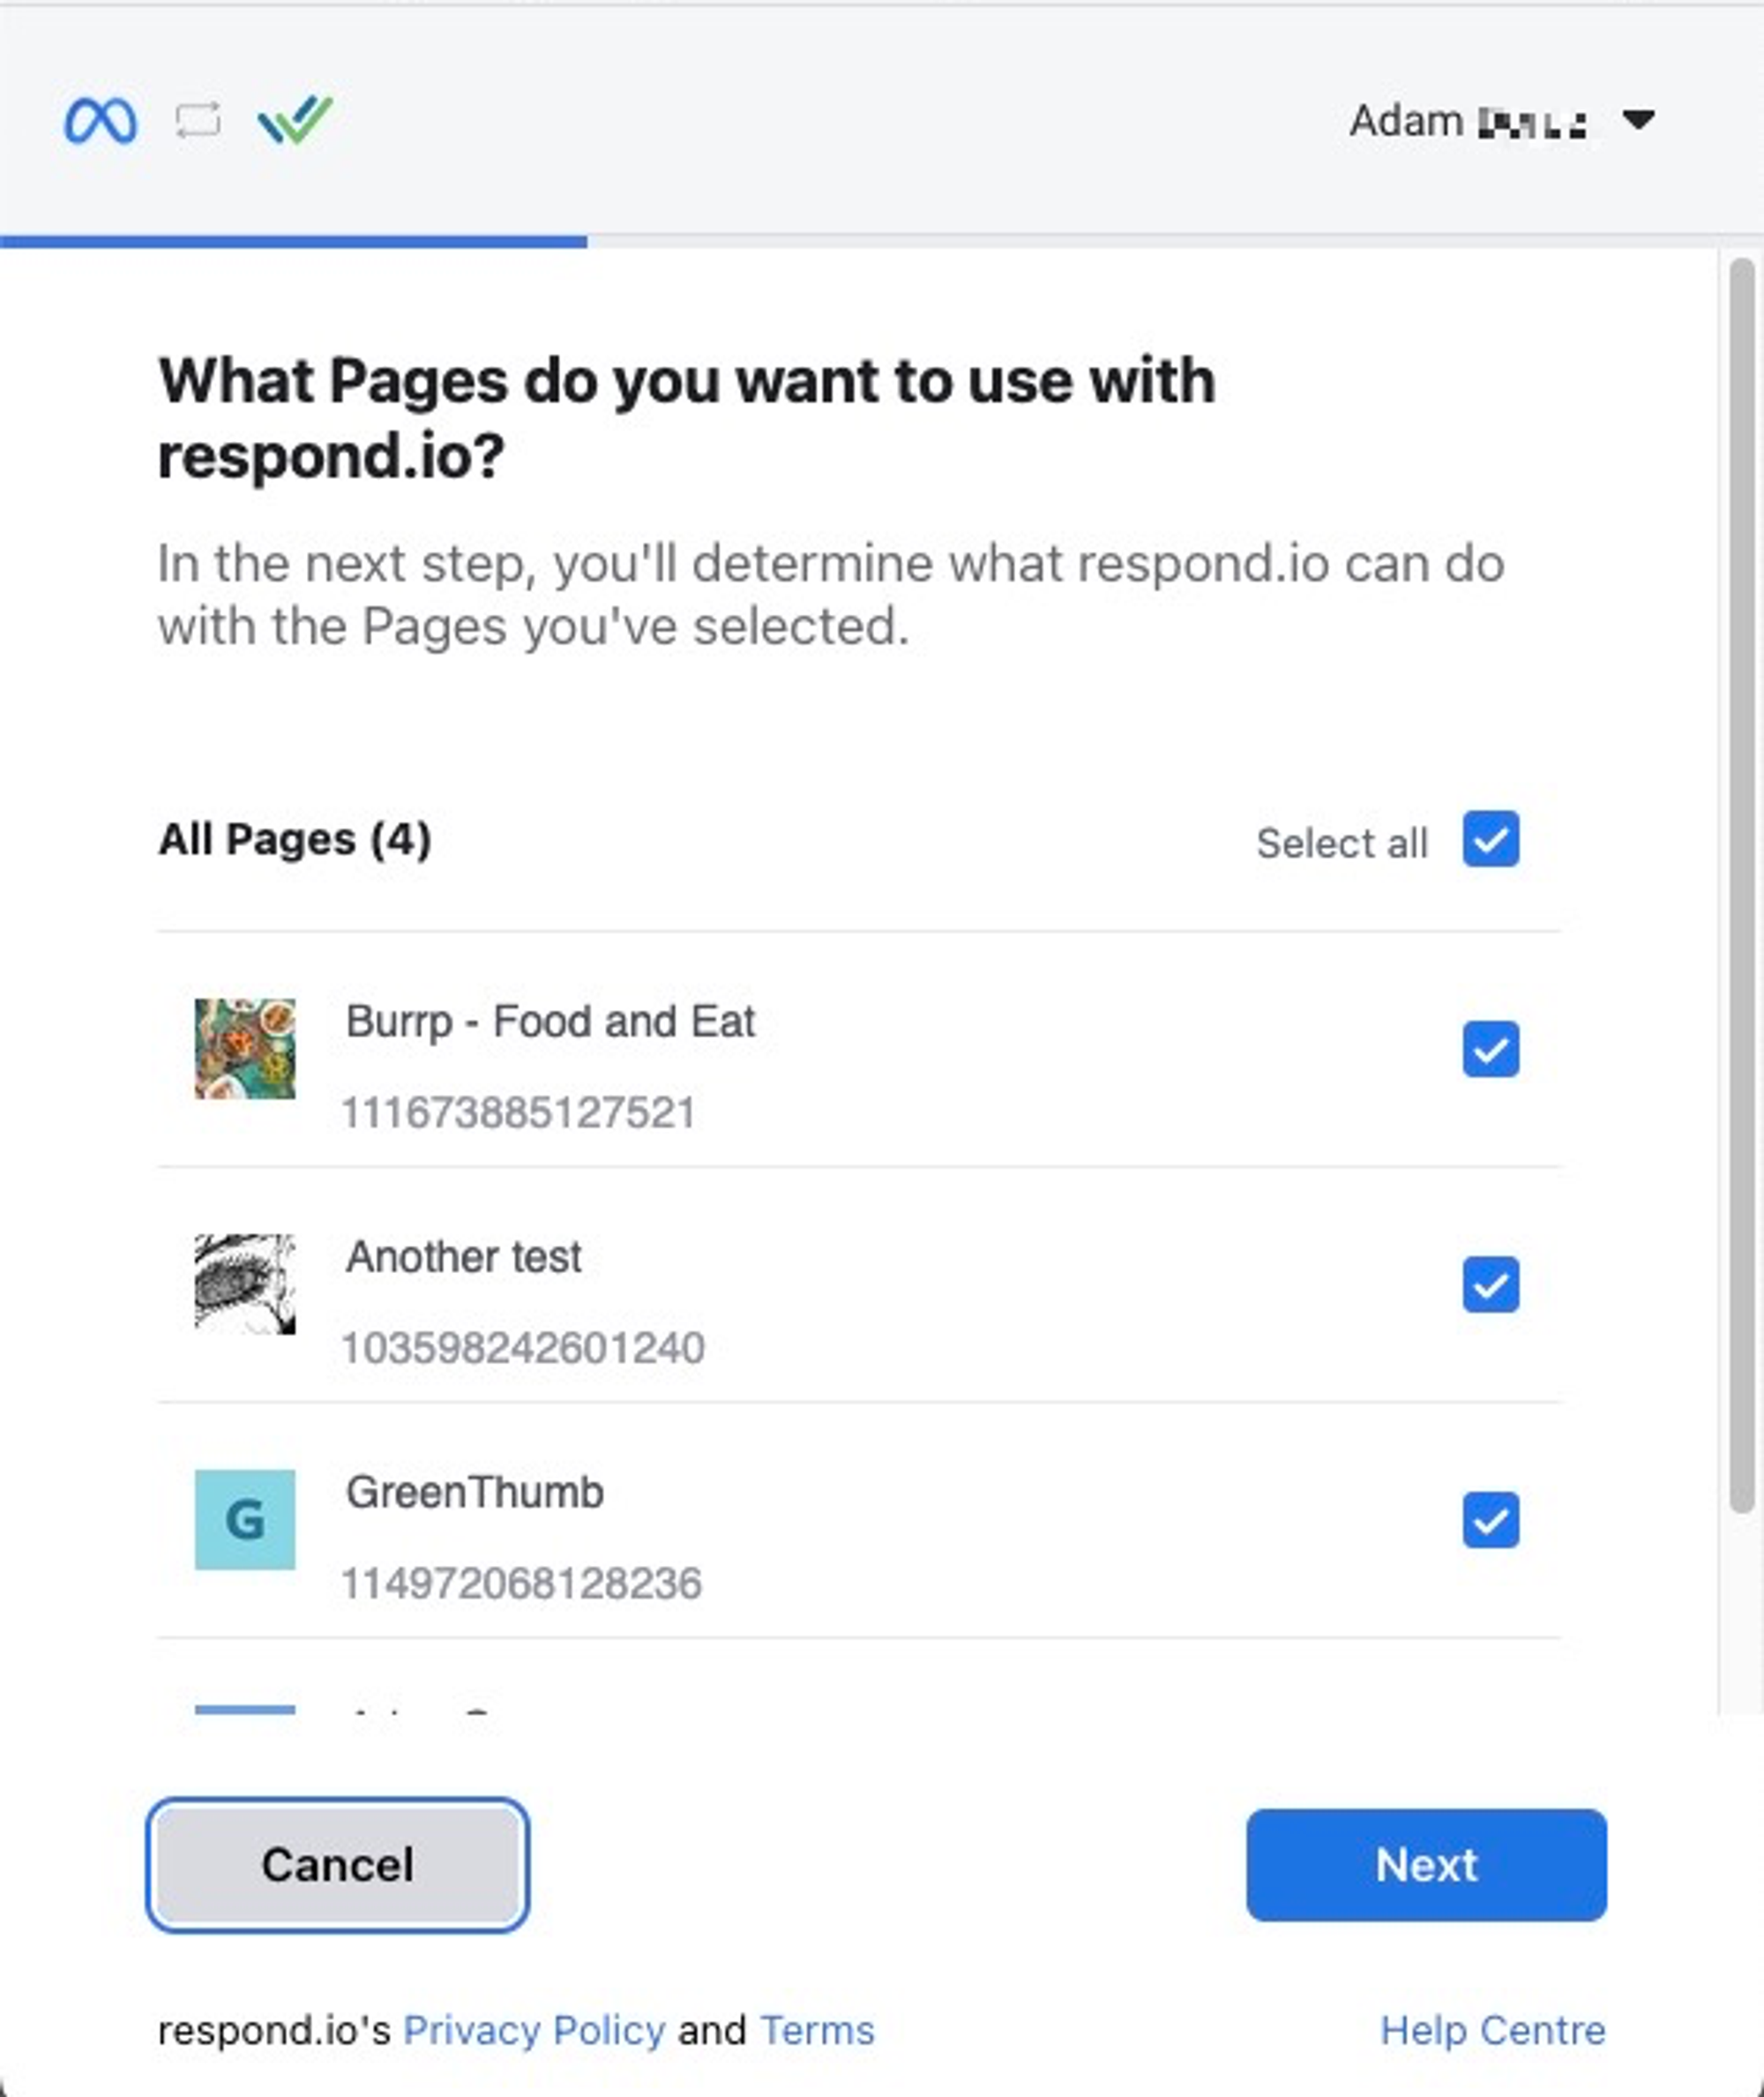1764x2097 pixels.
Task: Click the Burrp - Food and Eat thumbnail
Action: tap(245, 1049)
